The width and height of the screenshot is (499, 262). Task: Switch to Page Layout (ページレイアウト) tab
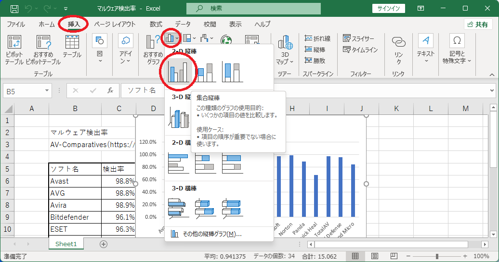click(115, 24)
